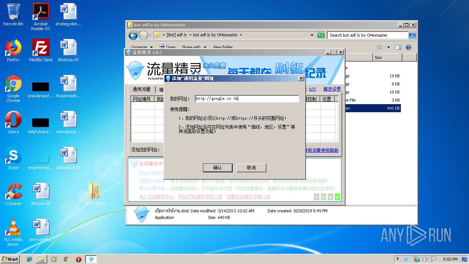Select the itbottom.rtf desktop file
The height and width of the screenshot is (264, 469).
point(68,51)
